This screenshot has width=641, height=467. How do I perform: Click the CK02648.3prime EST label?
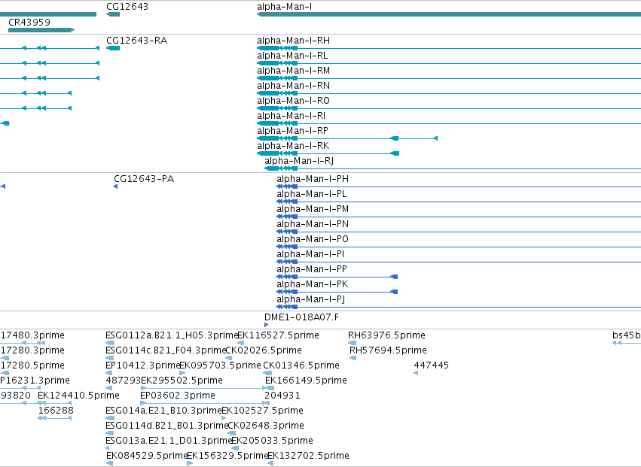tap(266, 426)
